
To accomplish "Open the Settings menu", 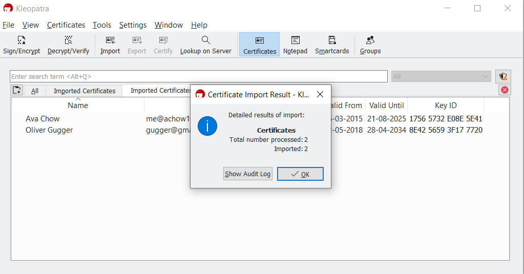I will [133, 25].
